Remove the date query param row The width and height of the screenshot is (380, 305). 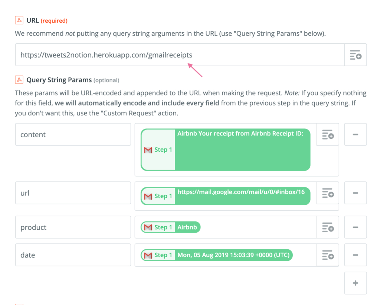pos(355,255)
